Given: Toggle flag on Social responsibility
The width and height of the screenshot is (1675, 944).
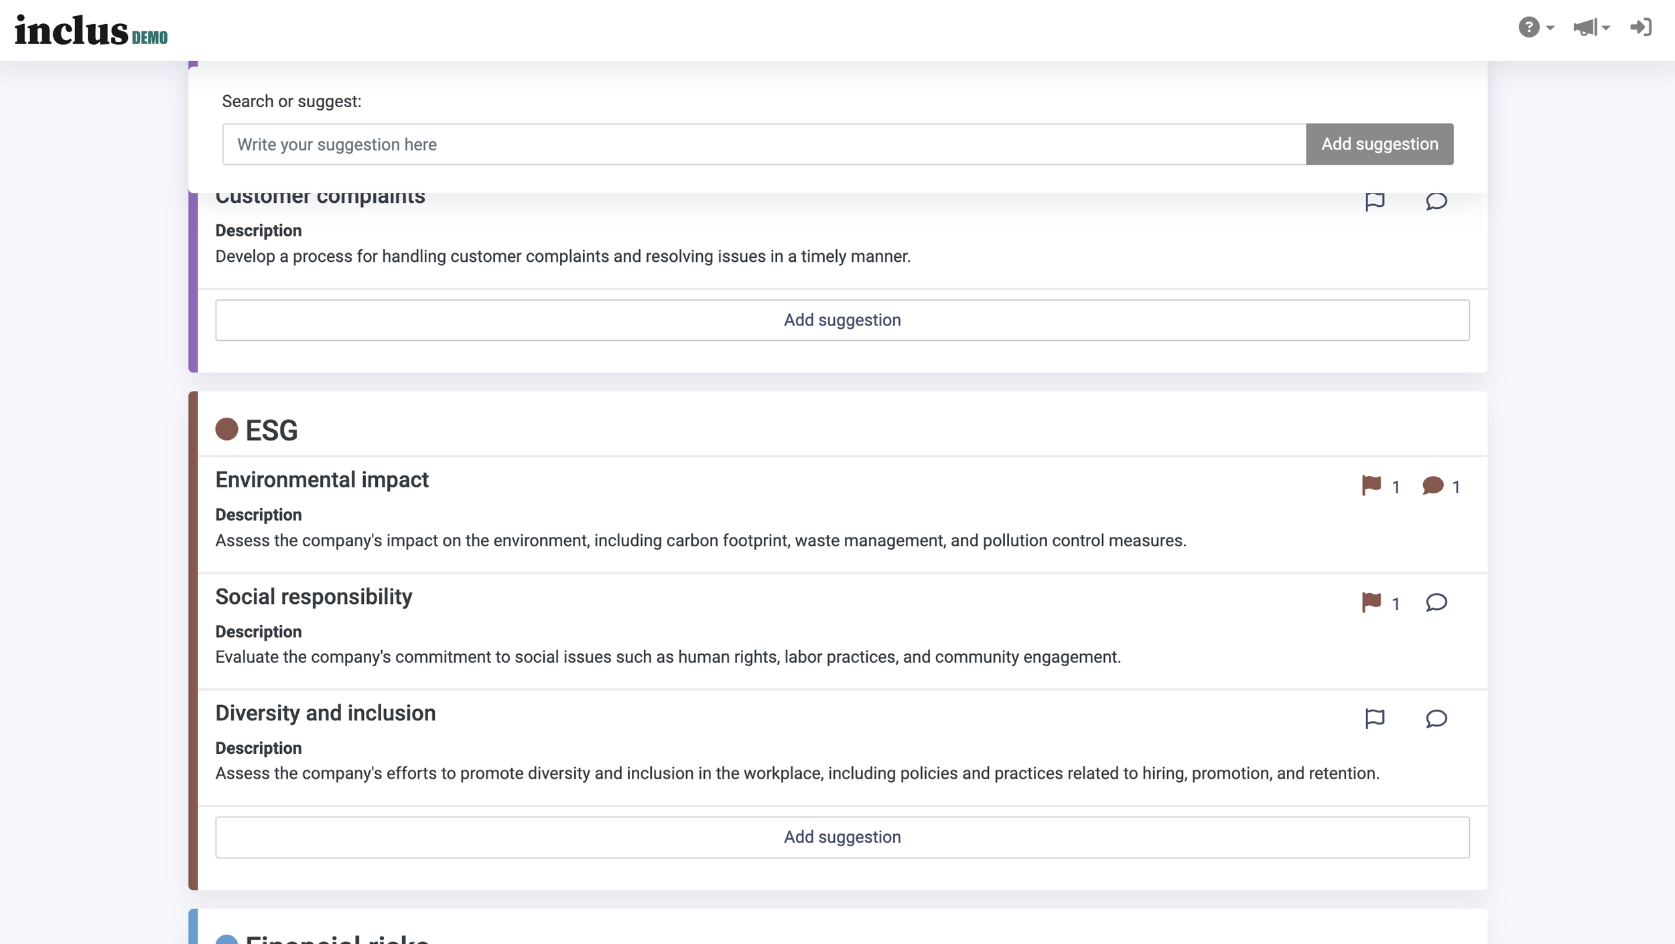Looking at the screenshot, I should point(1371,603).
